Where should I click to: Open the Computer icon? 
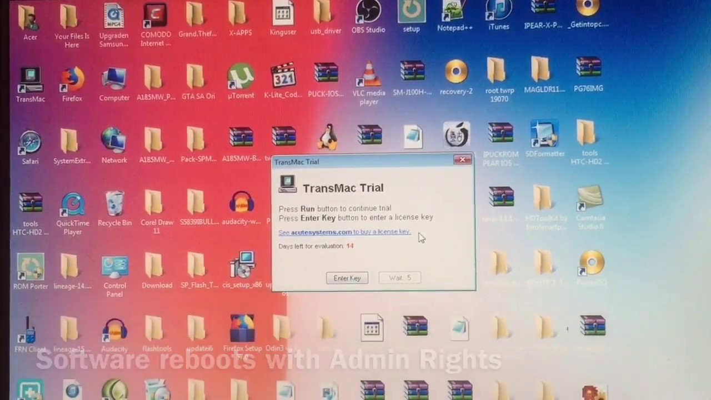114,84
